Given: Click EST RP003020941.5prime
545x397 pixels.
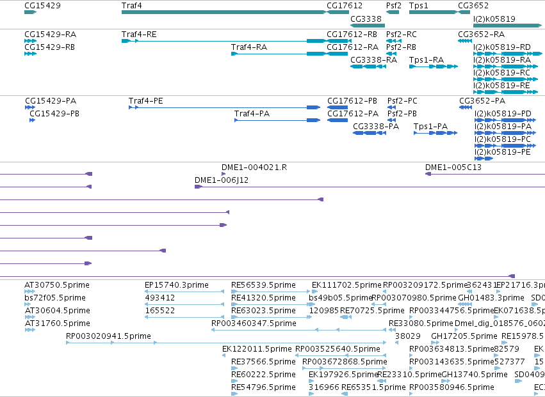Looking at the screenshot, I should point(226,343).
